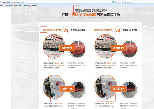154x109 pixels.
Task: Click the right column 抗压性 PK label
Action: click(x=119, y=88)
